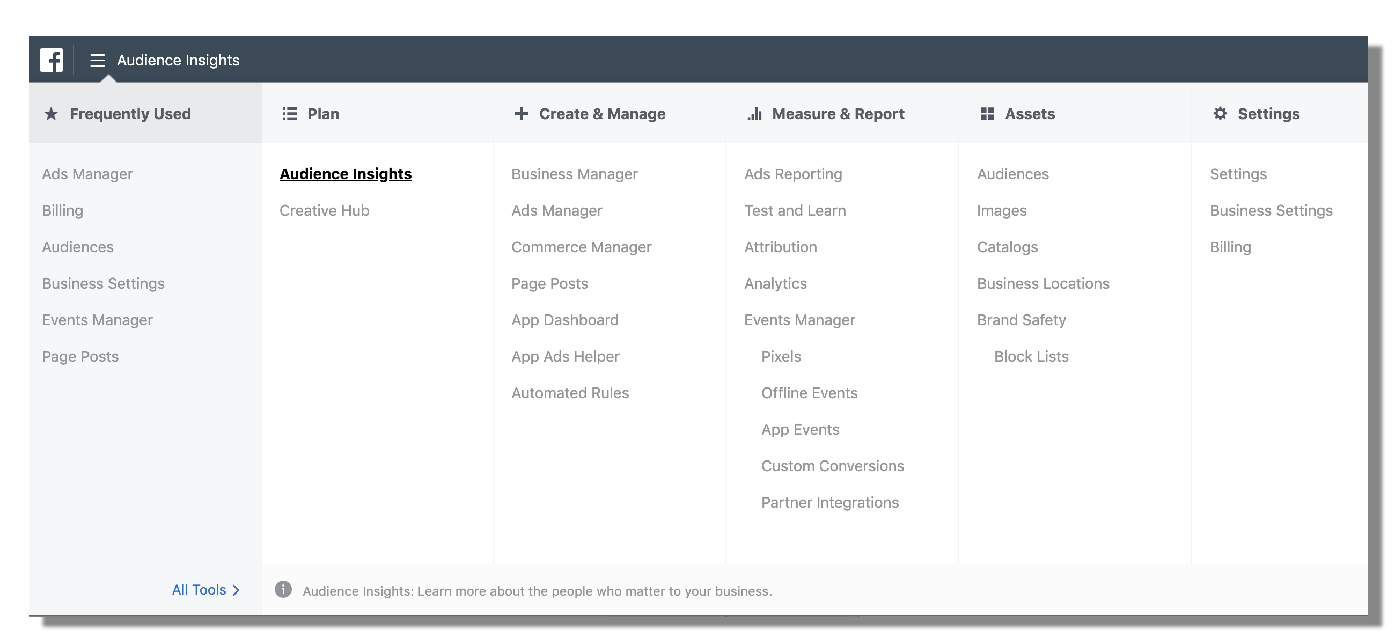
Task: Click the info icon near the Audience Insights description
Action: [283, 590]
